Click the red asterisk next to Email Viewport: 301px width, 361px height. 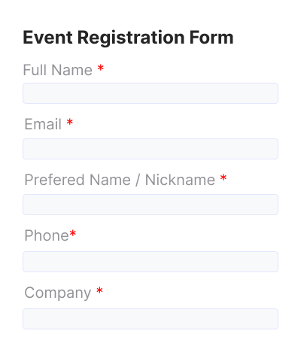[x=70, y=123]
